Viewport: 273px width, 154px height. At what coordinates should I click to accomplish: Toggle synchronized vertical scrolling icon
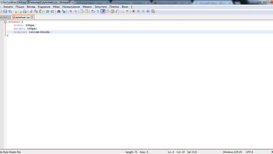point(81,12)
